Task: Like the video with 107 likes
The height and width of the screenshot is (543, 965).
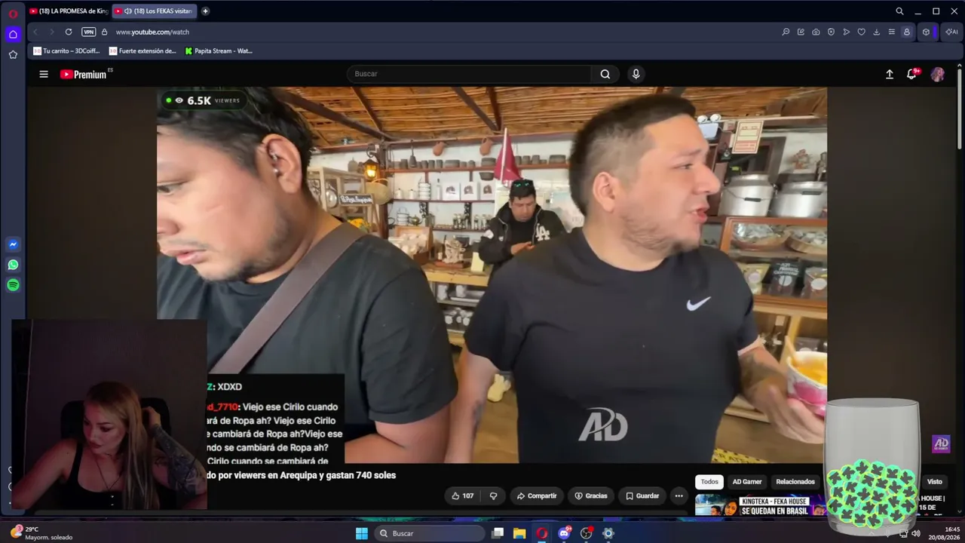Action: tap(462, 495)
